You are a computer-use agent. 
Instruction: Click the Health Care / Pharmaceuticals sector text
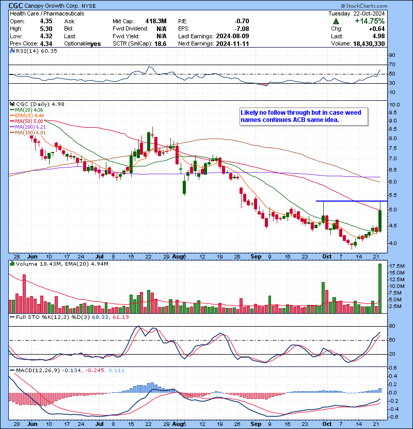pos(47,13)
